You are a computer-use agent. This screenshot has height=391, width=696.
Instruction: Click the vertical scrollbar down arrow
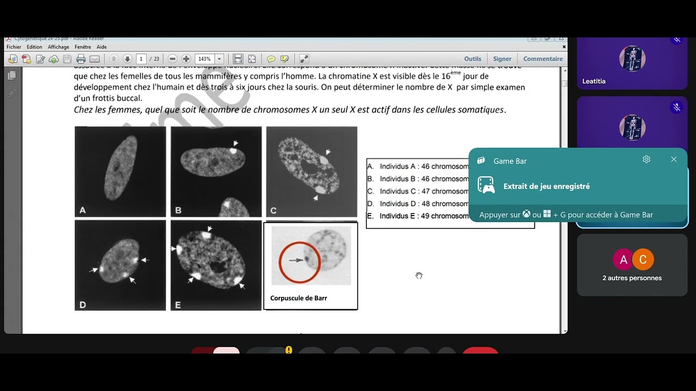pos(564,331)
